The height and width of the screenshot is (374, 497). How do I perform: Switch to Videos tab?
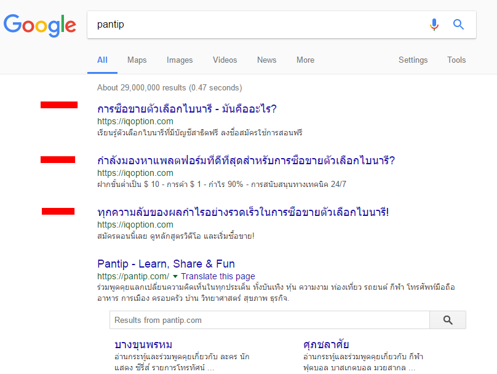coord(225,60)
